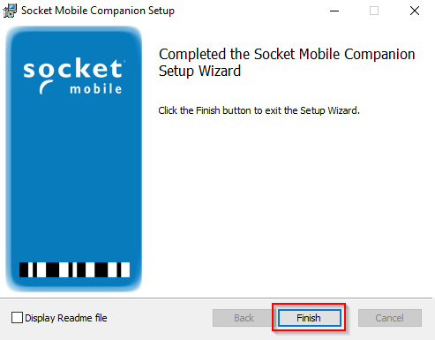Enable the Display Readme file checkbox

tap(17, 318)
